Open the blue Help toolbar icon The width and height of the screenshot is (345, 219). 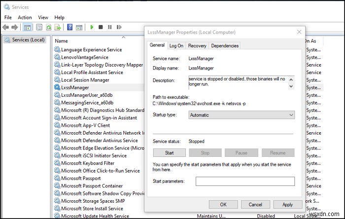[70, 27]
